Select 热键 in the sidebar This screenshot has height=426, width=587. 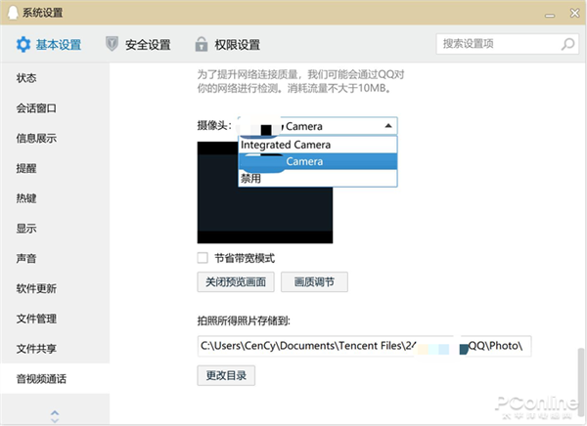coord(26,198)
